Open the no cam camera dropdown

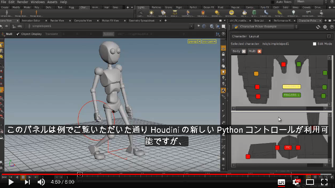tap(209, 41)
